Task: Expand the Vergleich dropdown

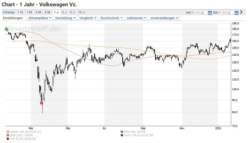Action: 88,18
